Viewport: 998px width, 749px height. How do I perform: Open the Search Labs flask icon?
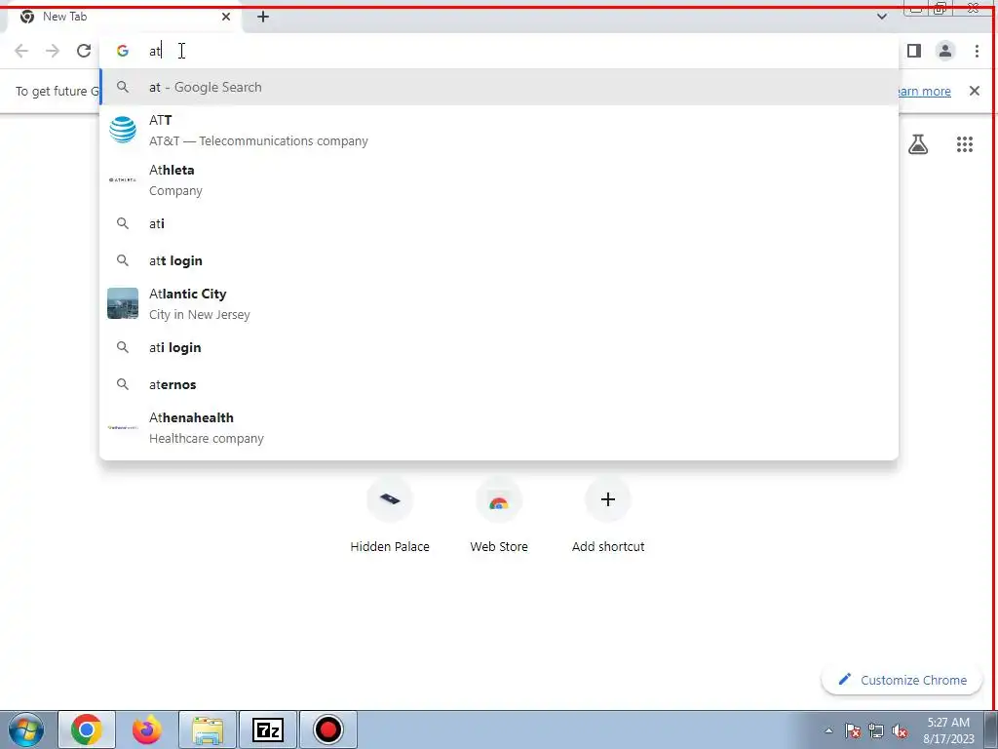click(918, 144)
